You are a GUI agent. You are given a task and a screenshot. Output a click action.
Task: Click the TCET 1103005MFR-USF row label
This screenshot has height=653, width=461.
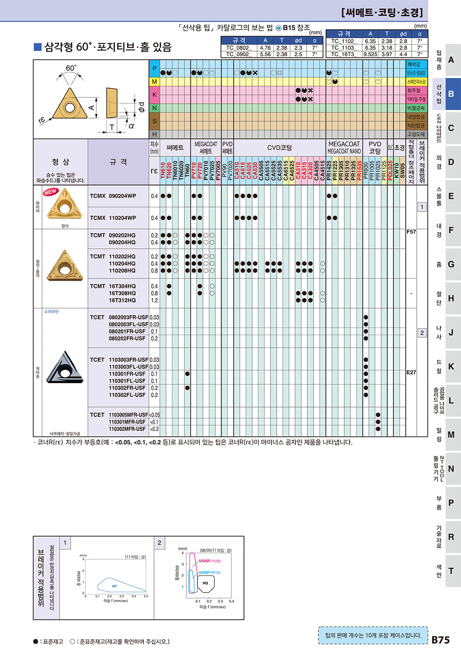coord(119,415)
